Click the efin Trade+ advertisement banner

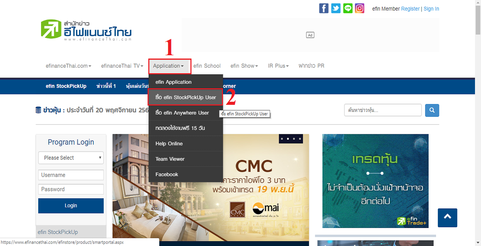376,181
